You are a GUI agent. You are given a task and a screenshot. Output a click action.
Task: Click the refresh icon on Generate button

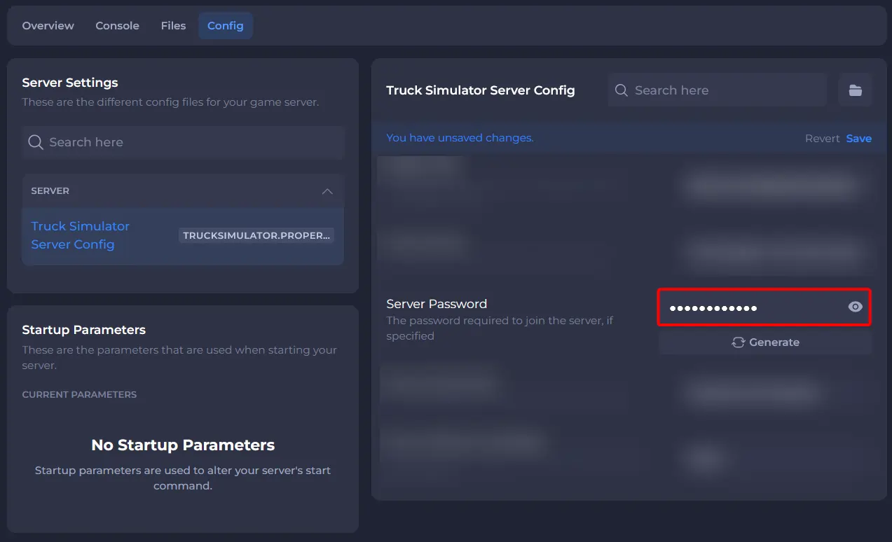[738, 342]
